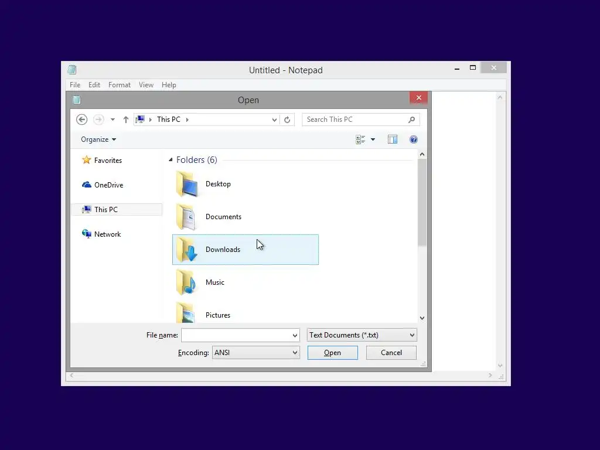Go back using the Back arrow button
Image resolution: width=600 pixels, height=450 pixels.
(x=81, y=120)
